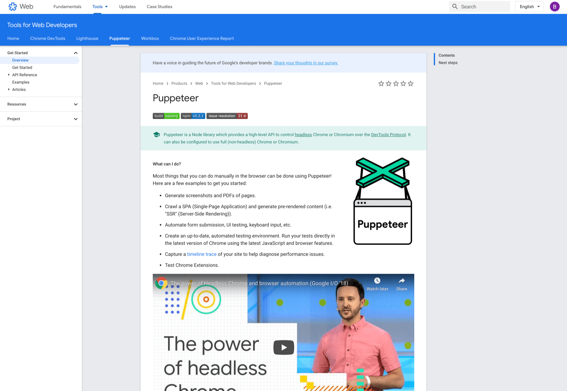Screen dimensions: 567x391
Task: Click the Puppeteer logo image
Action: [382, 201]
